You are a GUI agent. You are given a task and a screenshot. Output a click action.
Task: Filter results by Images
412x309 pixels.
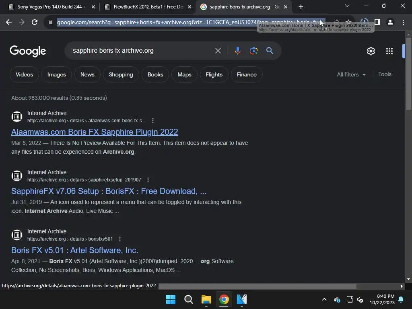tap(56, 74)
